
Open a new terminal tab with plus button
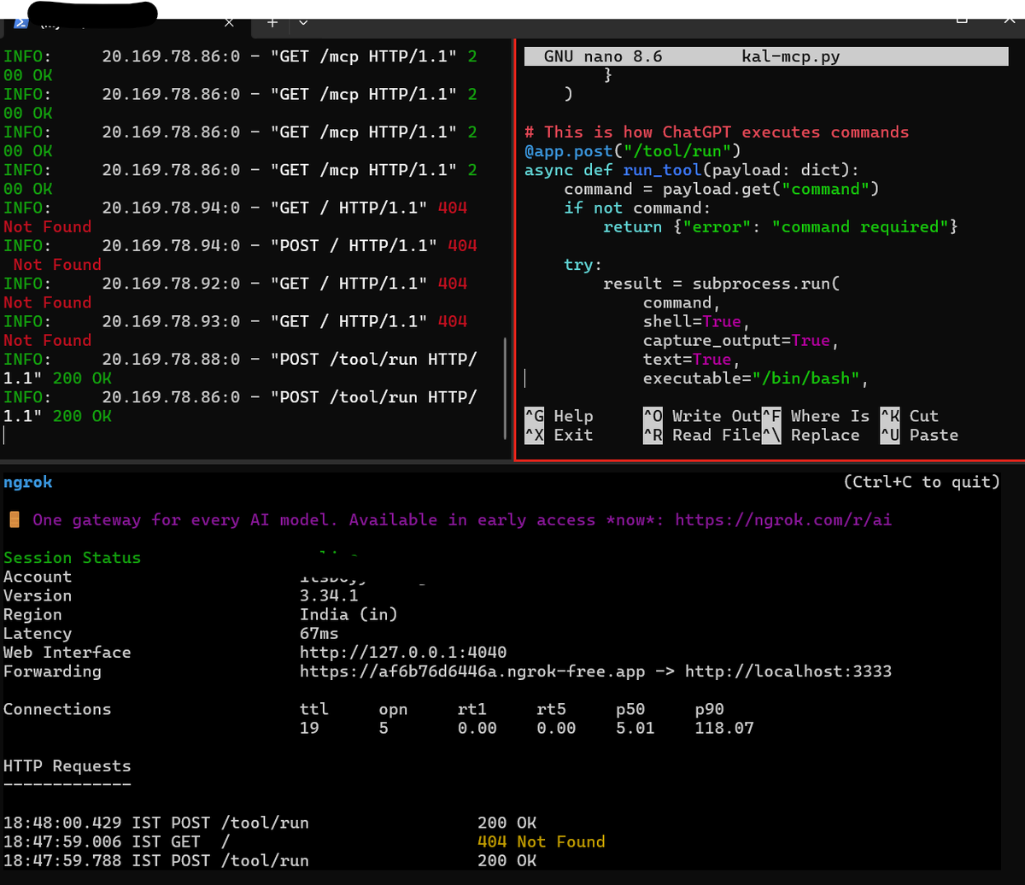272,22
